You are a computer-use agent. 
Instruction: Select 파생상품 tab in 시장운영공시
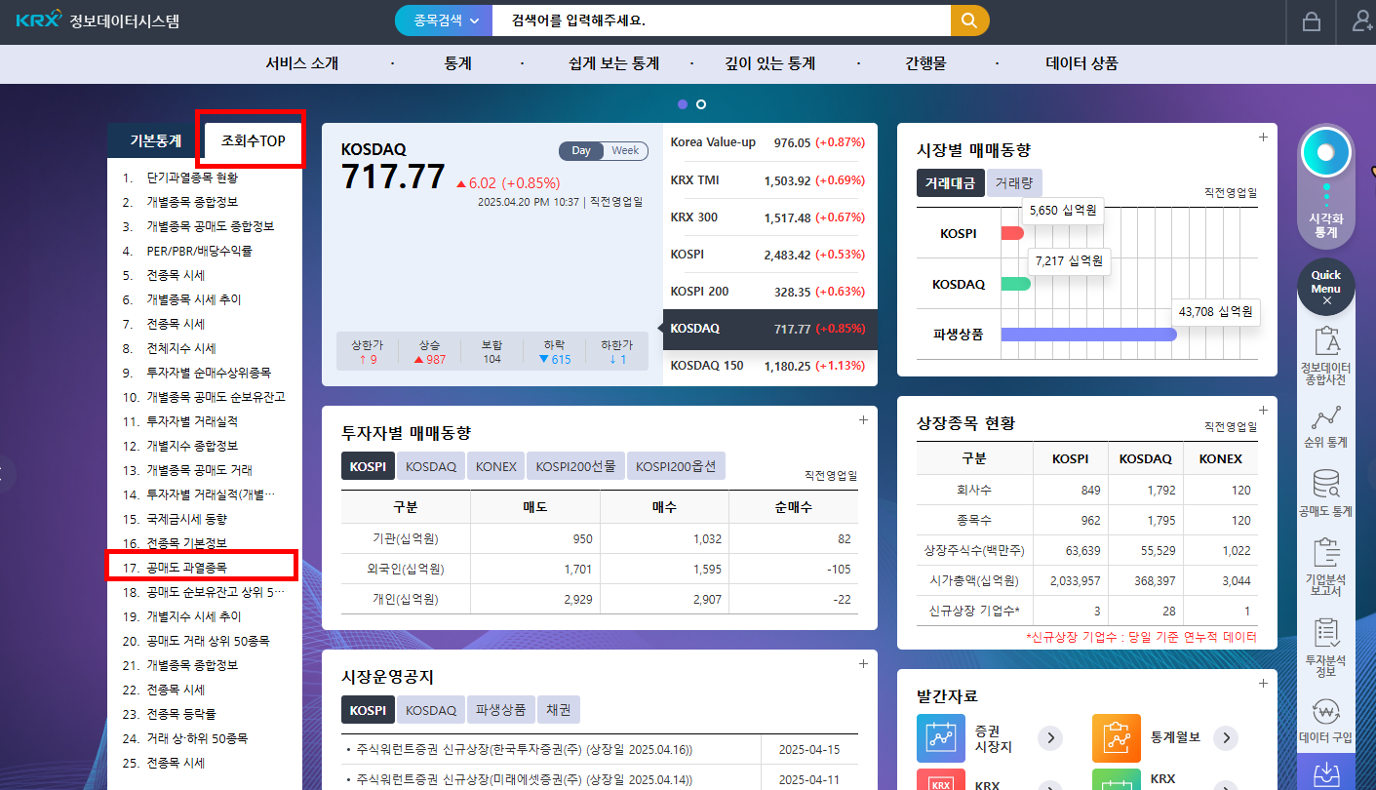coord(501,710)
